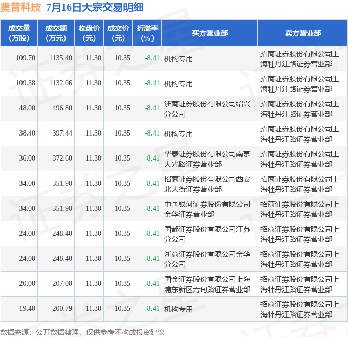The image size is (348, 337).
Task: Click 机构专用 in the 109.38 row
Action: click(179, 84)
